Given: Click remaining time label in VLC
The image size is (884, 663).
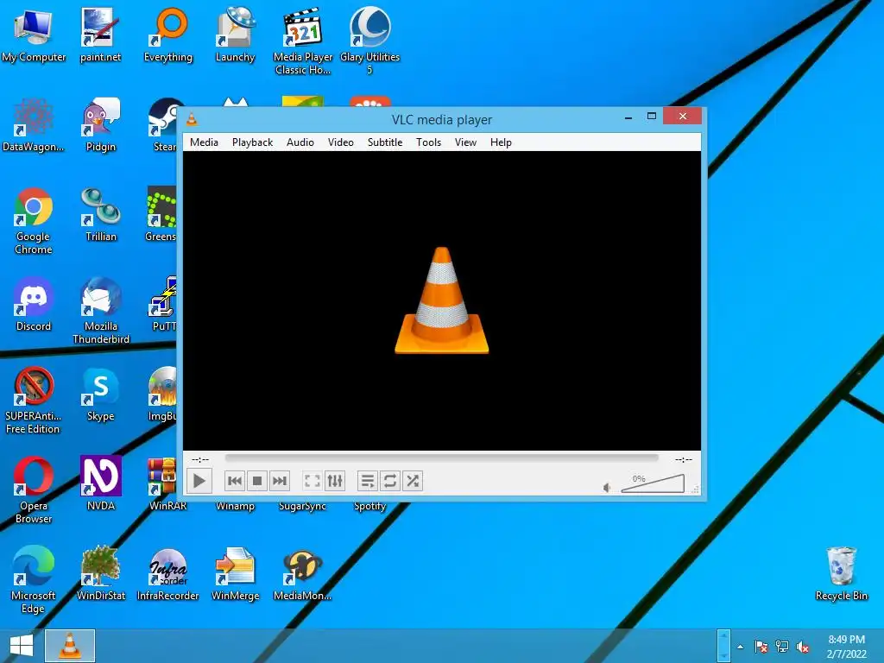Looking at the screenshot, I should click(x=684, y=459).
